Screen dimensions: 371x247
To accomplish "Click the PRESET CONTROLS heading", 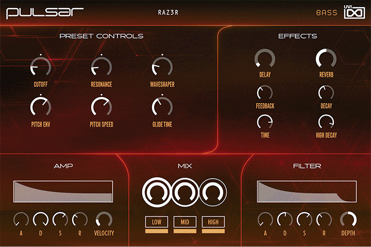I will point(102,36).
